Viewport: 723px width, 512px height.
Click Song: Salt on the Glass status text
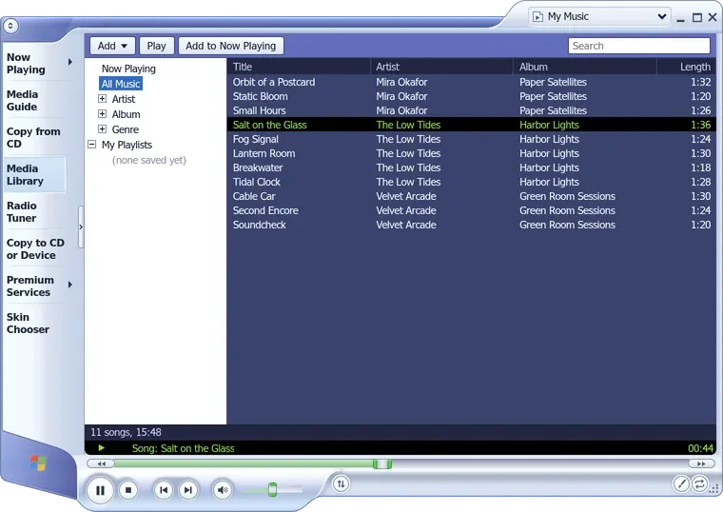tap(183, 448)
